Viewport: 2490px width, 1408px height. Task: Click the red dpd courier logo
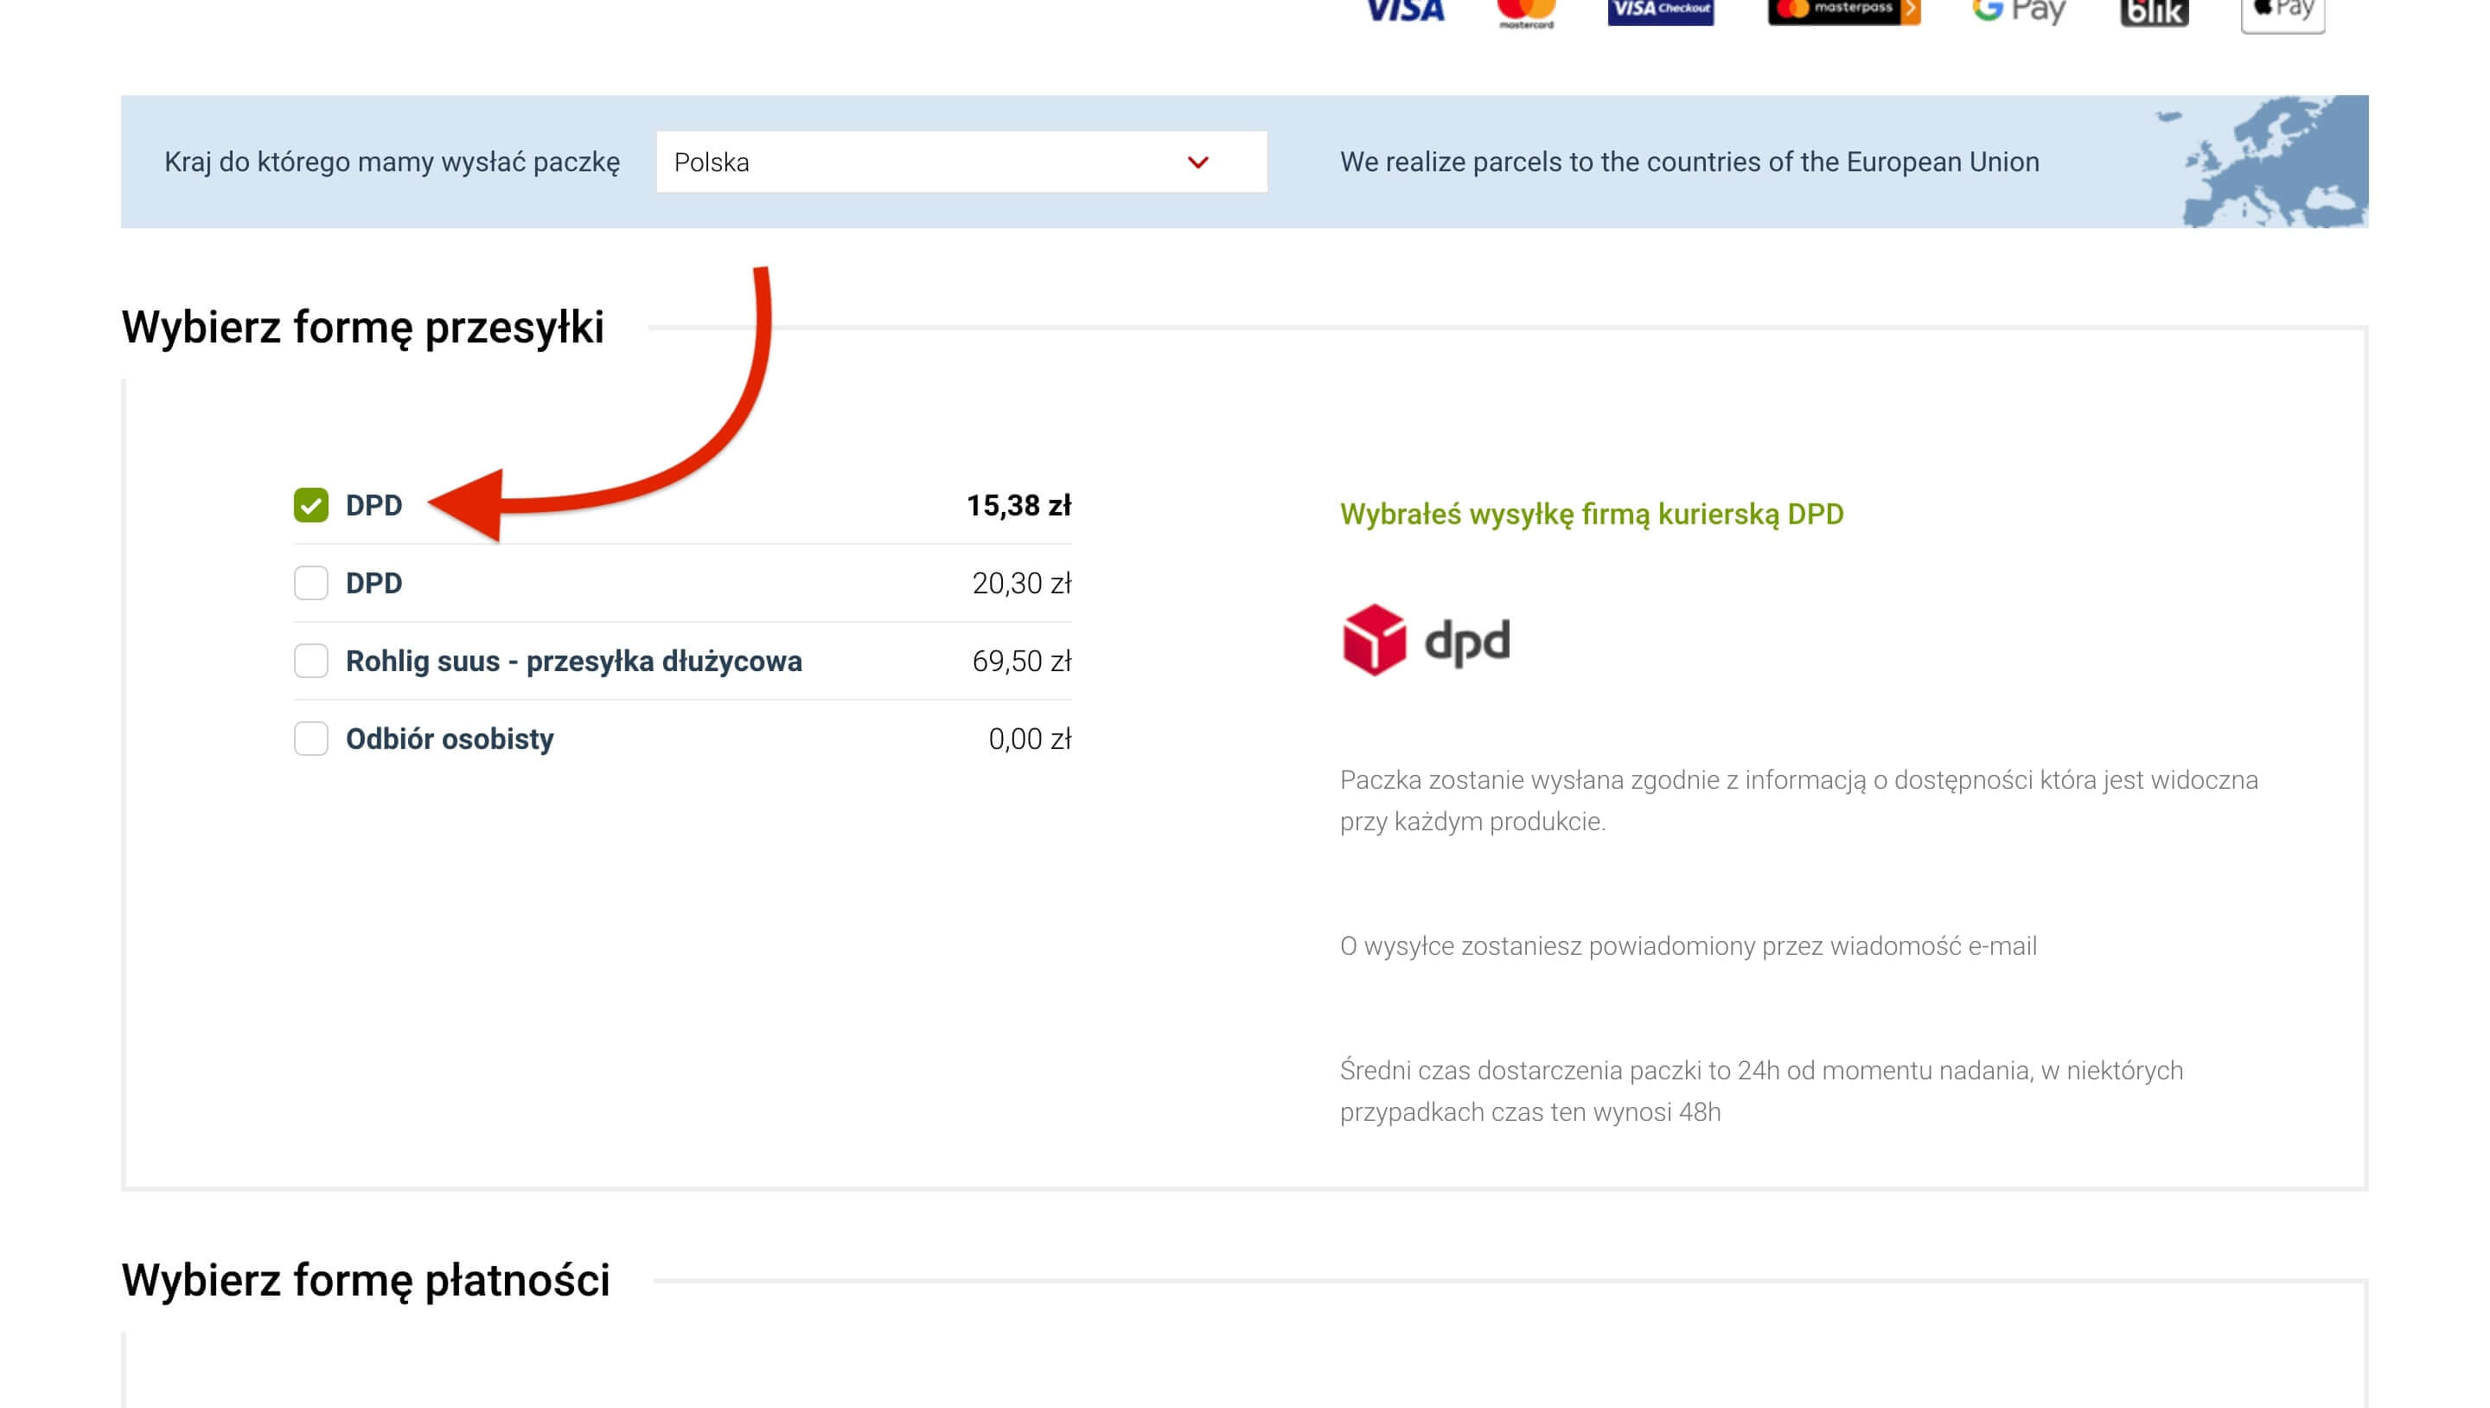tap(1426, 640)
